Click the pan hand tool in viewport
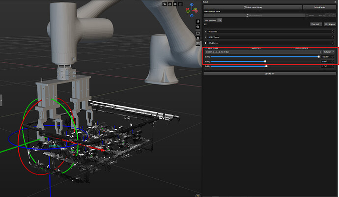The height and width of the screenshot is (197, 339). point(198,22)
